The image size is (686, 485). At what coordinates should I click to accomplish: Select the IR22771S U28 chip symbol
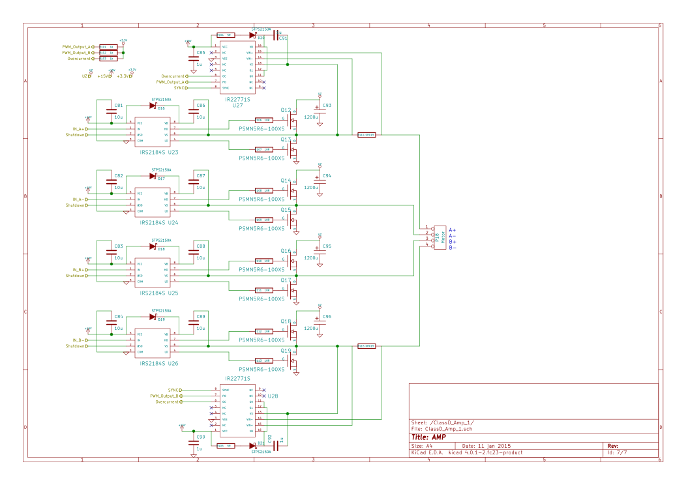point(237,411)
